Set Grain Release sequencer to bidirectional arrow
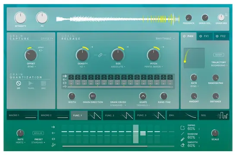Image resolution: width=236 pixels, height=155 pixels. click(65, 83)
